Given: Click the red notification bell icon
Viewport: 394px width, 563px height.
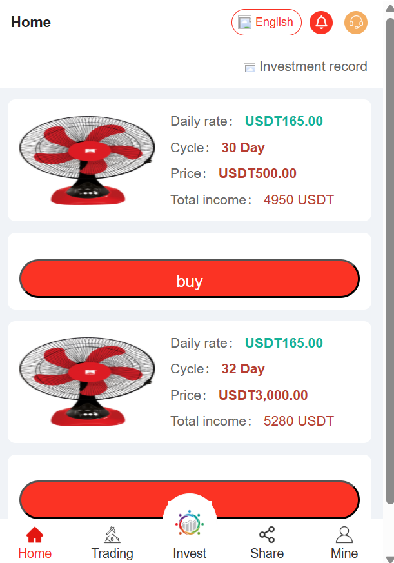Looking at the screenshot, I should coord(321,23).
